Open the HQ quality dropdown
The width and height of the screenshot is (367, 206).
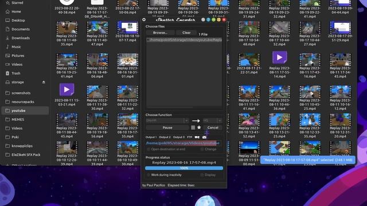(212, 121)
